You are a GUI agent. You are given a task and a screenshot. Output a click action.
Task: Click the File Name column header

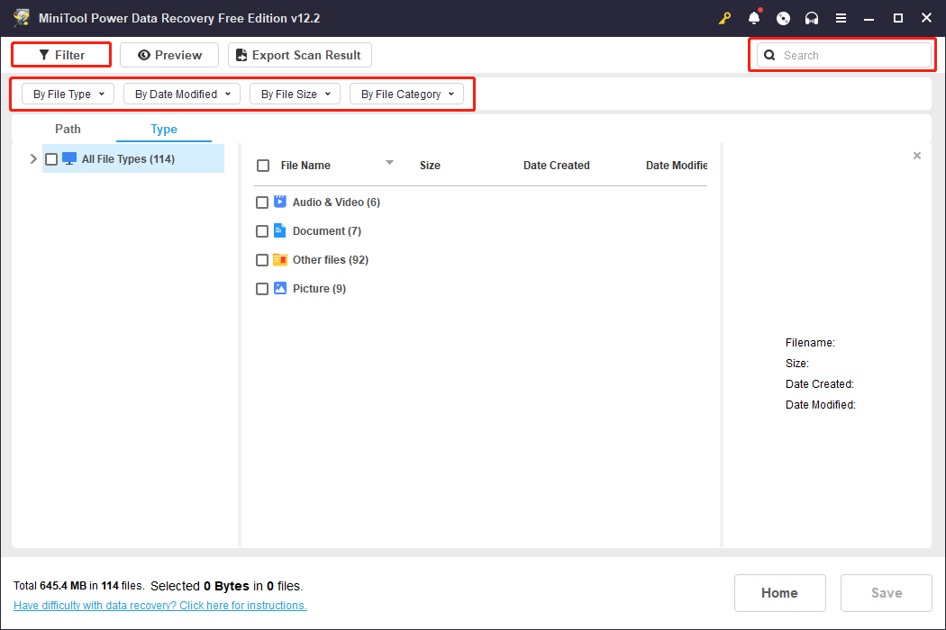(x=305, y=166)
